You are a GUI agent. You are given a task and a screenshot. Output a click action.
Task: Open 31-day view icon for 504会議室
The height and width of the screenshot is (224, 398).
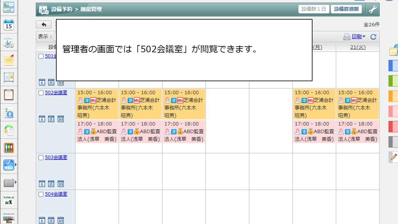(61, 221)
